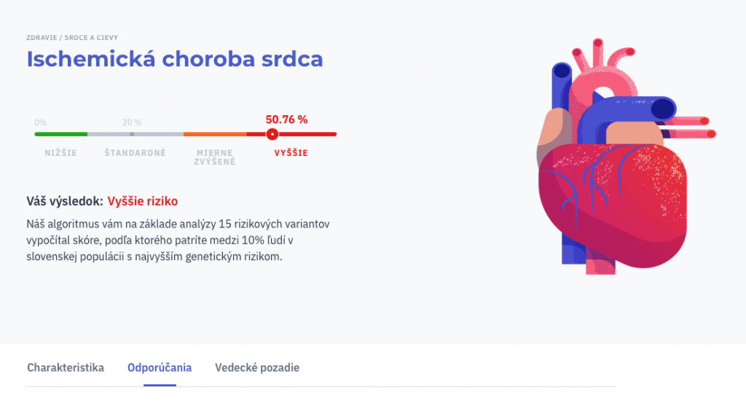This screenshot has width=746, height=406.
Task: Click the MIERNE ZVÝŠENÉ risk label
Action: [x=215, y=157]
